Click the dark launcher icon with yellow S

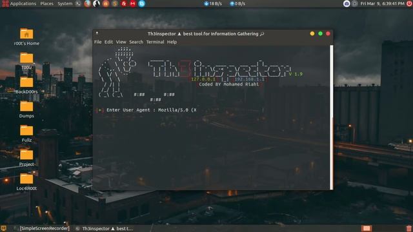click(115, 4)
